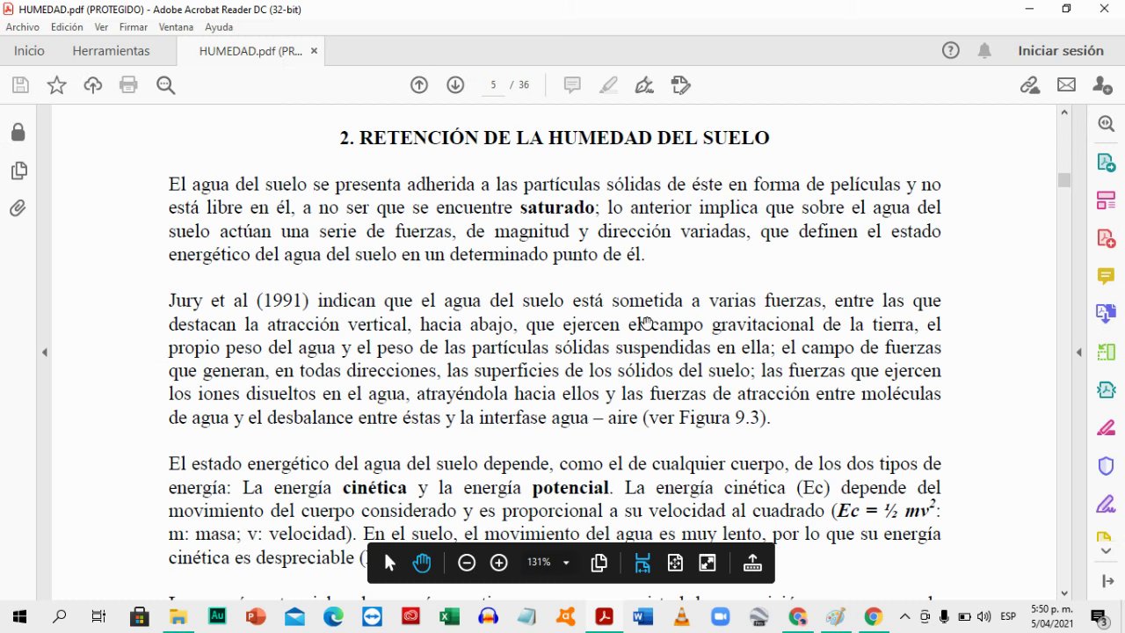Open the Edición menu

(x=67, y=27)
